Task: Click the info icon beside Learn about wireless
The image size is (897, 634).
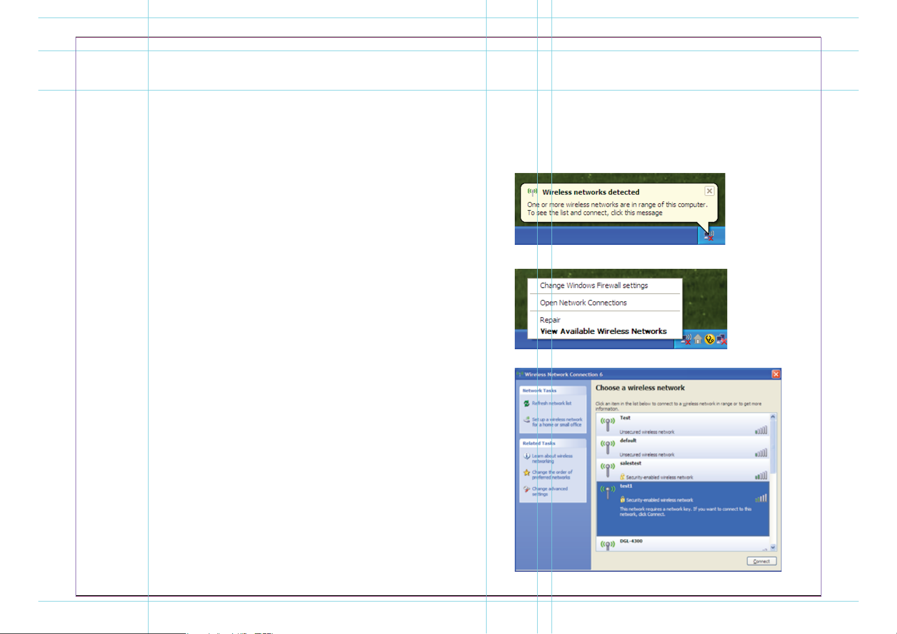Action: coord(526,456)
